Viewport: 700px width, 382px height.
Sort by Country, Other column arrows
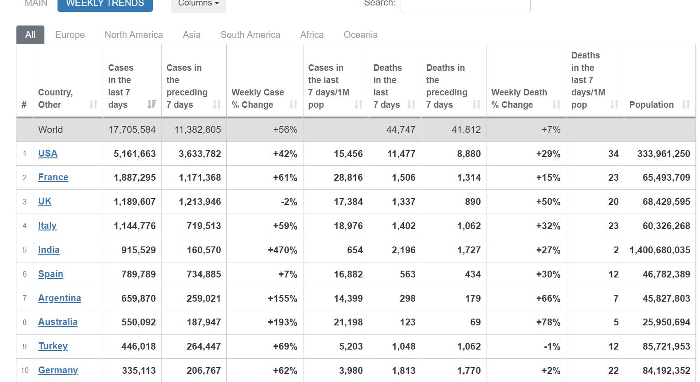point(93,105)
